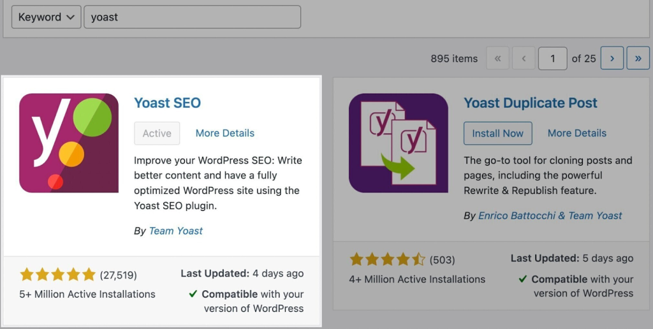Click the previous page arrow button
653x329 pixels.
[524, 58]
